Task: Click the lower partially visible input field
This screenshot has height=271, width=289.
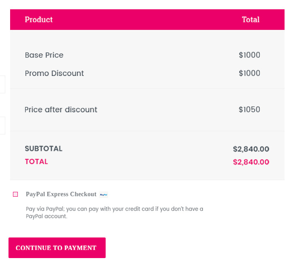Action: pos(2,125)
